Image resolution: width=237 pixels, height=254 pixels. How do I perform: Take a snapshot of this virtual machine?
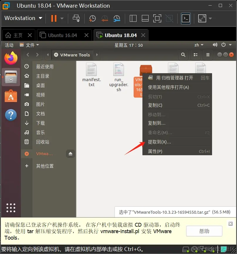(x=93, y=19)
